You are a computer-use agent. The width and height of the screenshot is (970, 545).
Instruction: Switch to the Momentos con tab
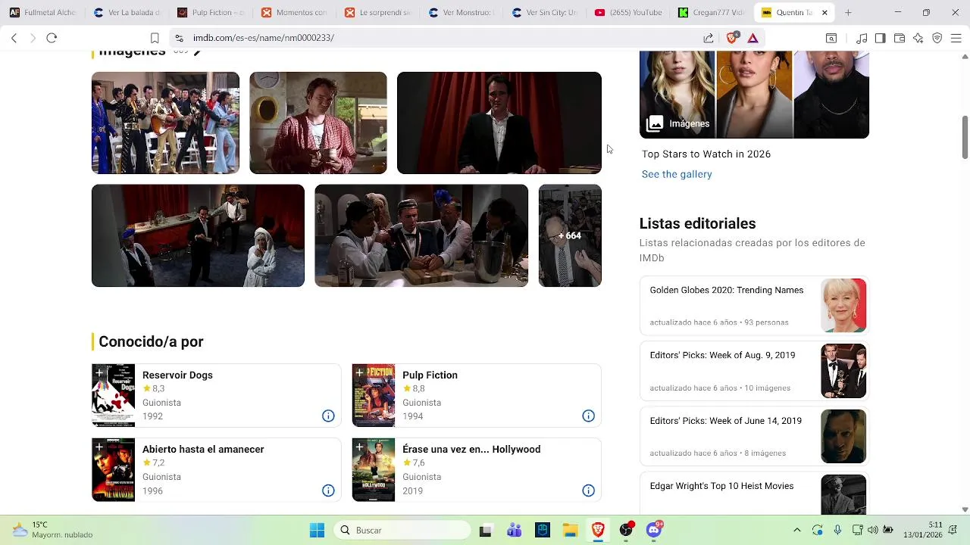(x=294, y=12)
